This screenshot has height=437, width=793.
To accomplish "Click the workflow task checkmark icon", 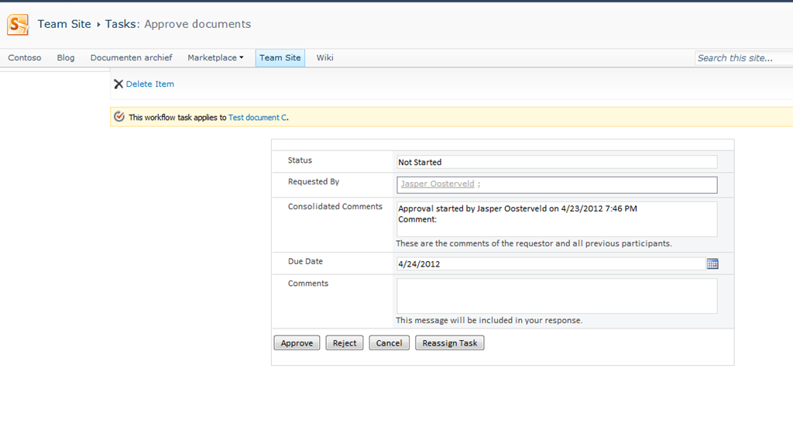I will point(118,117).
